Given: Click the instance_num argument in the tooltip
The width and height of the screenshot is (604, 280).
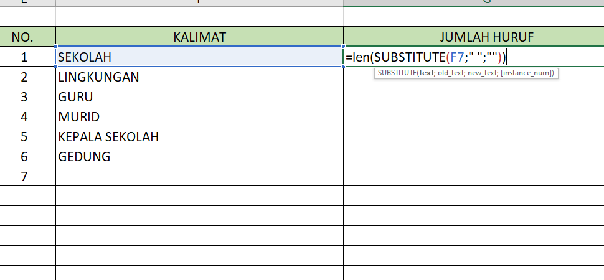Looking at the screenshot, I should coord(527,73).
